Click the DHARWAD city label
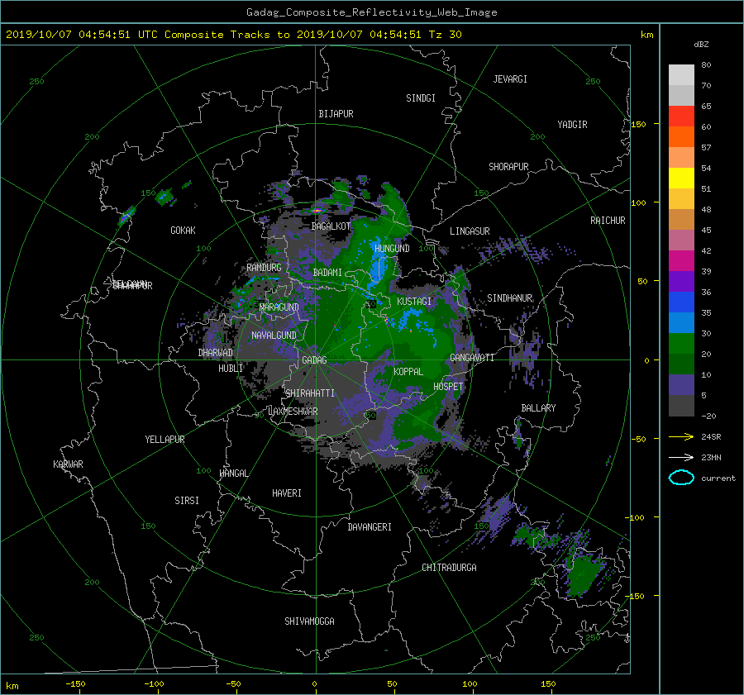 pos(216,353)
